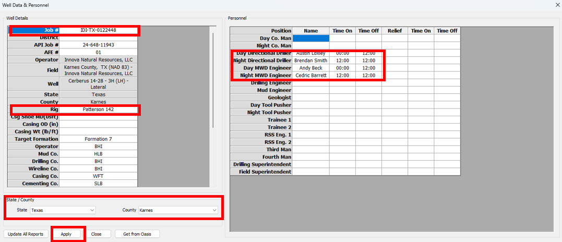Click Austin Loxley name cell
Image resolution: width=562 pixels, height=242 pixels.
tap(310, 53)
